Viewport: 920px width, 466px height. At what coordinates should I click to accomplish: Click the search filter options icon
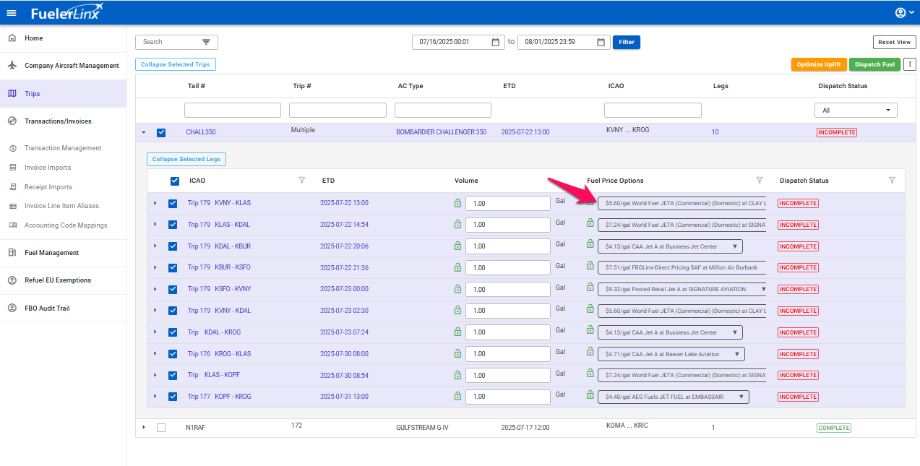pos(206,42)
